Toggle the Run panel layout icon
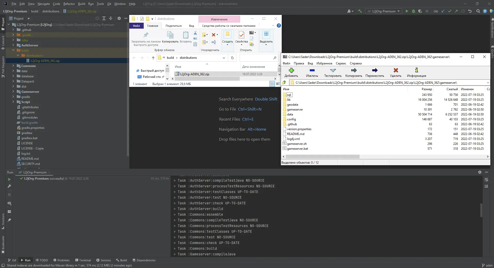 [9, 212]
